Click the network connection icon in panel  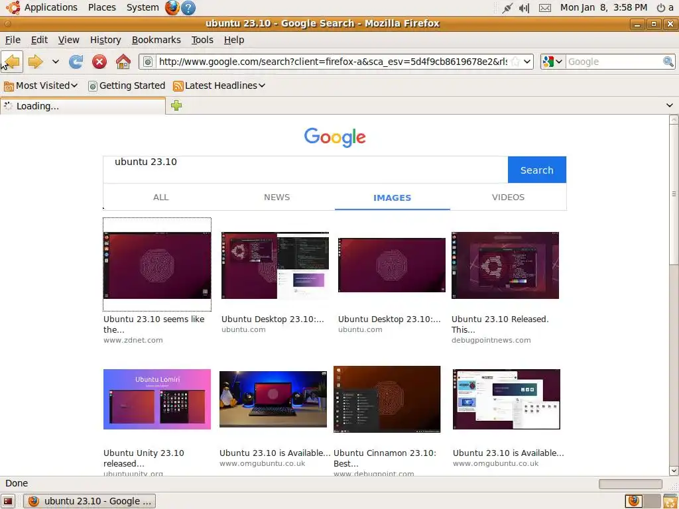(507, 8)
